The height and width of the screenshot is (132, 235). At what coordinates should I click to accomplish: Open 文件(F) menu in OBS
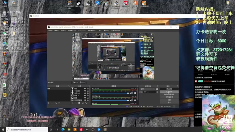click(50, 31)
